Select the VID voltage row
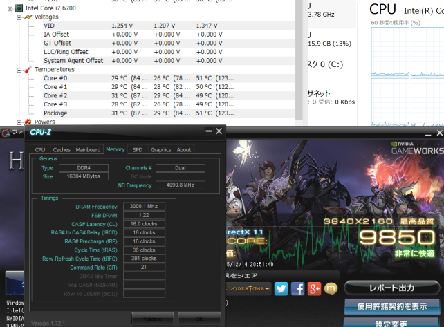Screen dimensions: 444x327 coord(168,26)
